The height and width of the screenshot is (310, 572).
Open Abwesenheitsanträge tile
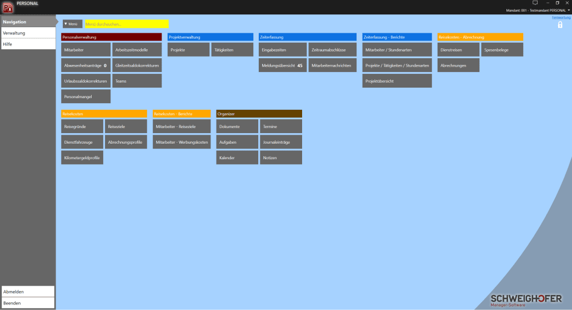86,65
